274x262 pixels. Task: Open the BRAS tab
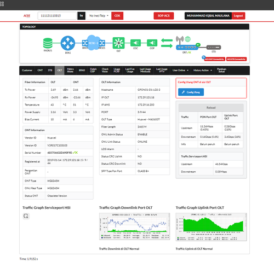coord(82,71)
